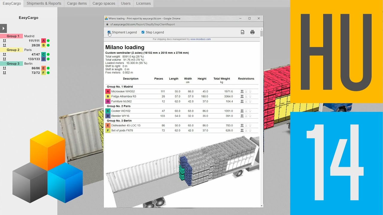The height and width of the screenshot is (215, 383).
Task: Click 'Group No. 2 Paris' heading
Action: coord(119,106)
